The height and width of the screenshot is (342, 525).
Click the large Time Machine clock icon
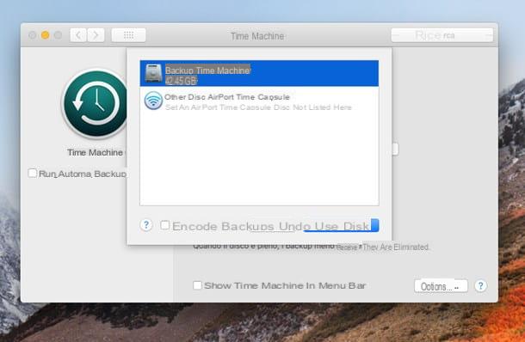point(95,103)
